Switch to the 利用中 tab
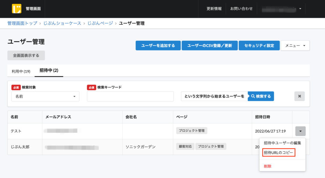This screenshot has width=325, height=178. tap(20, 71)
